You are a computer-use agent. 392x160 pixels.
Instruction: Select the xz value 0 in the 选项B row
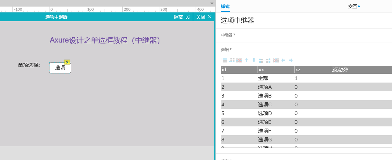click(x=313, y=96)
